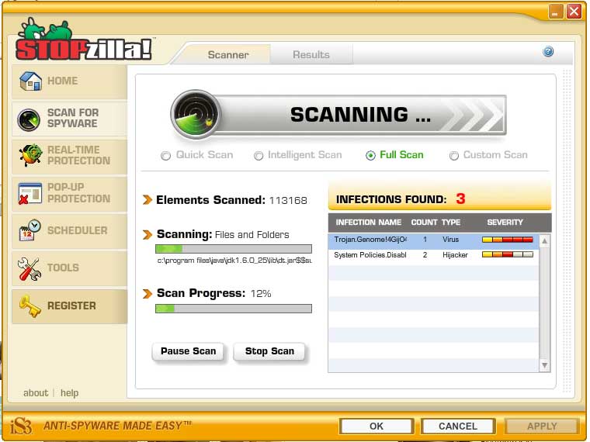Click the Pop-Up Protection window icon
The height and width of the screenshot is (442, 590).
point(29,194)
